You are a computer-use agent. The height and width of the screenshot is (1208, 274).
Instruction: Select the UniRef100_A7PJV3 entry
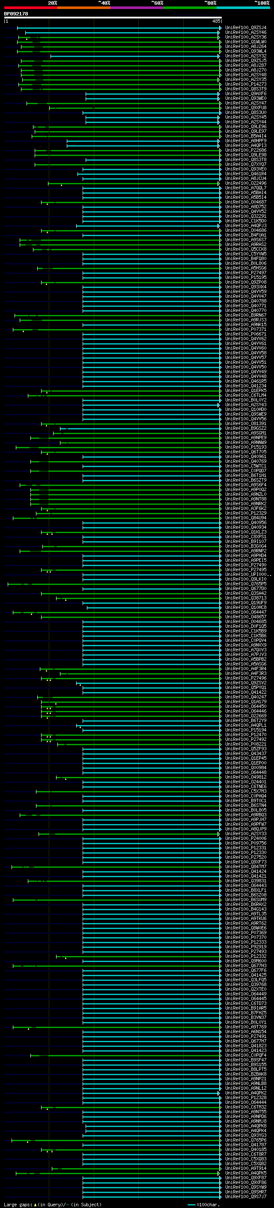[246, 655]
